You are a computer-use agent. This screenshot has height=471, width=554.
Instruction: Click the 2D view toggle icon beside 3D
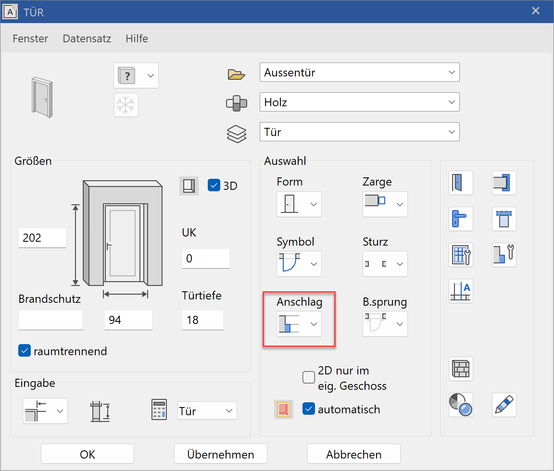[x=189, y=186]
